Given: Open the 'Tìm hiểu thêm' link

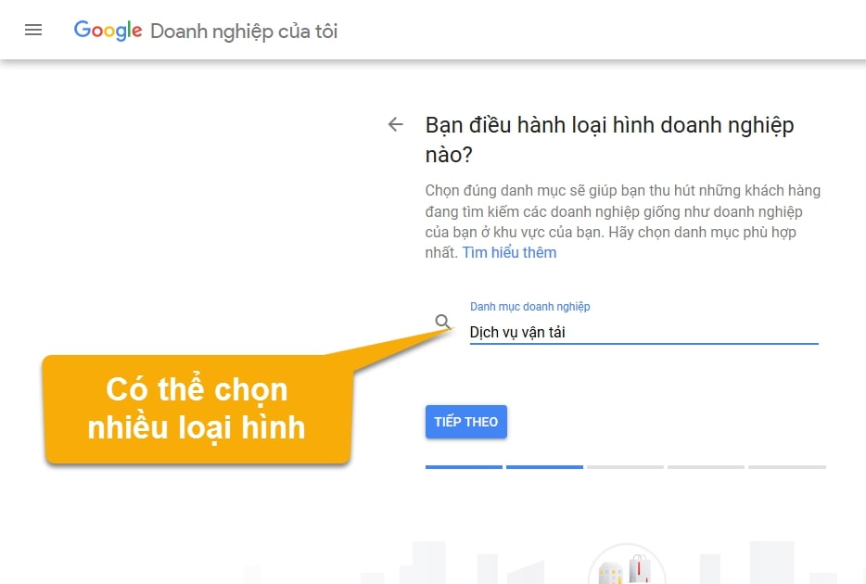Looking at the screenshot, I should [509, 253].
